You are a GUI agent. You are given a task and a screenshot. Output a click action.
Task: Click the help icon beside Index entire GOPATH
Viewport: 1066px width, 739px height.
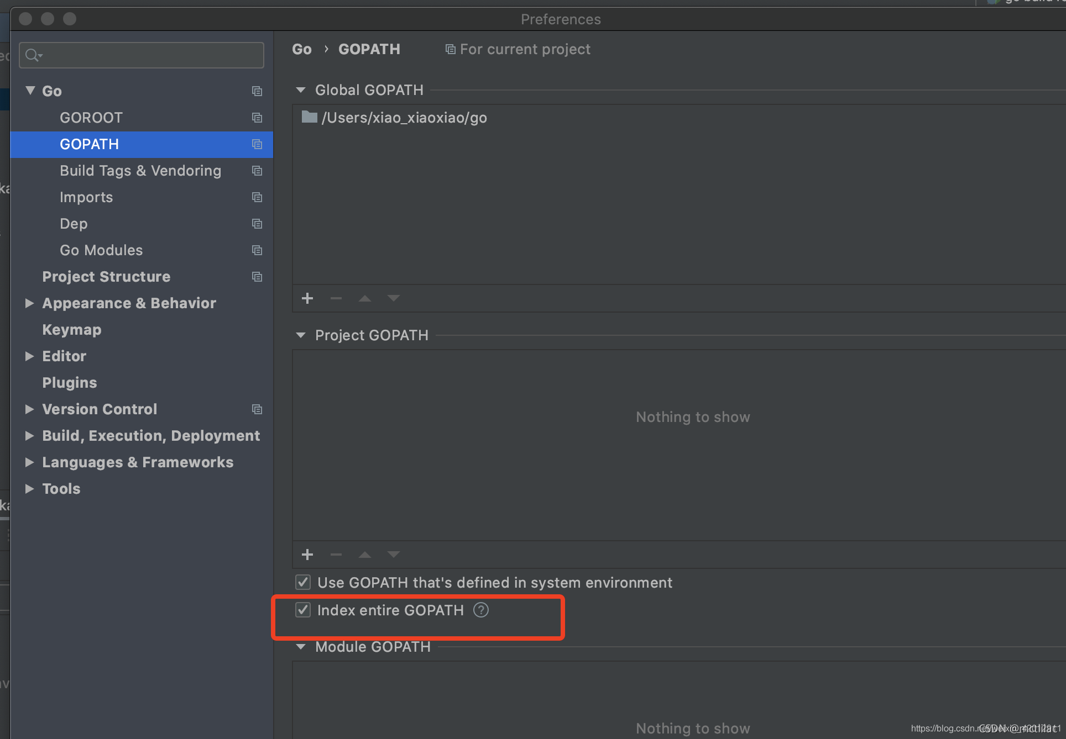(481, 610)
